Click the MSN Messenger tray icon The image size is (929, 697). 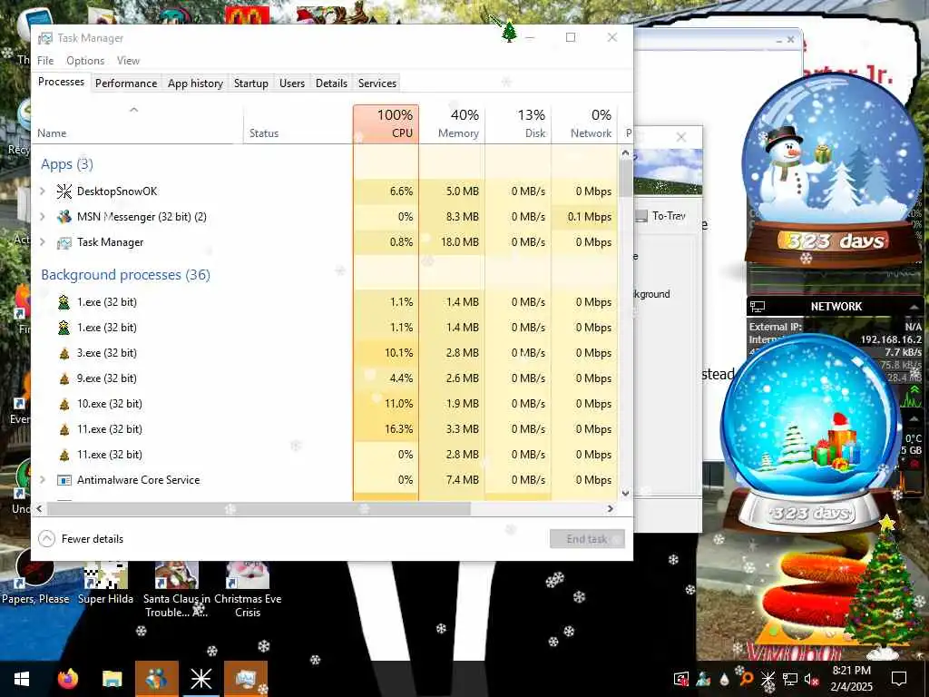coord(703,678)
